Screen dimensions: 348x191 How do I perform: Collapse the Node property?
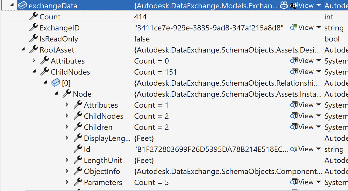point(56,93)
